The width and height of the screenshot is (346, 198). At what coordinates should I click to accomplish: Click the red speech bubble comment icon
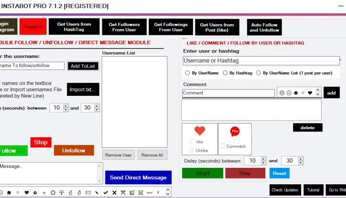(x=235, y=132)
